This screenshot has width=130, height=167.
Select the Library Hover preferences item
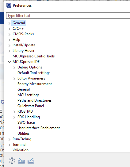tap(24, 51)
